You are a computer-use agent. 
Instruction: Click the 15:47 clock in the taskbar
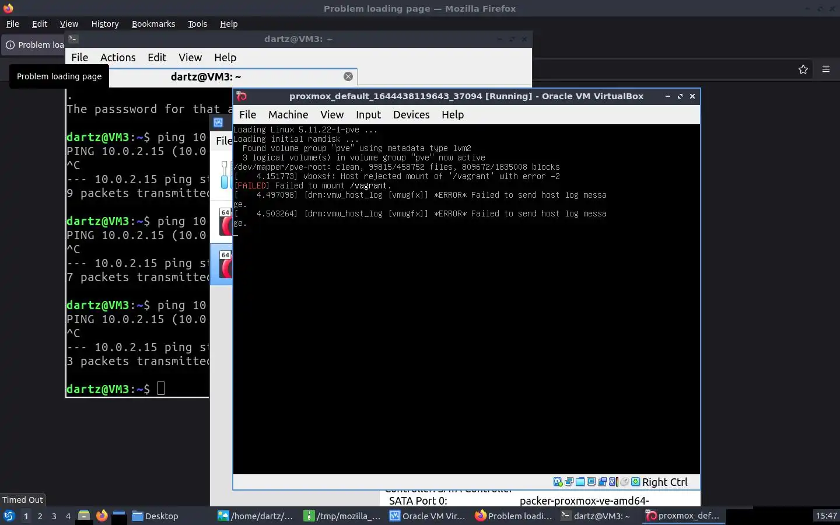point(826,516)
